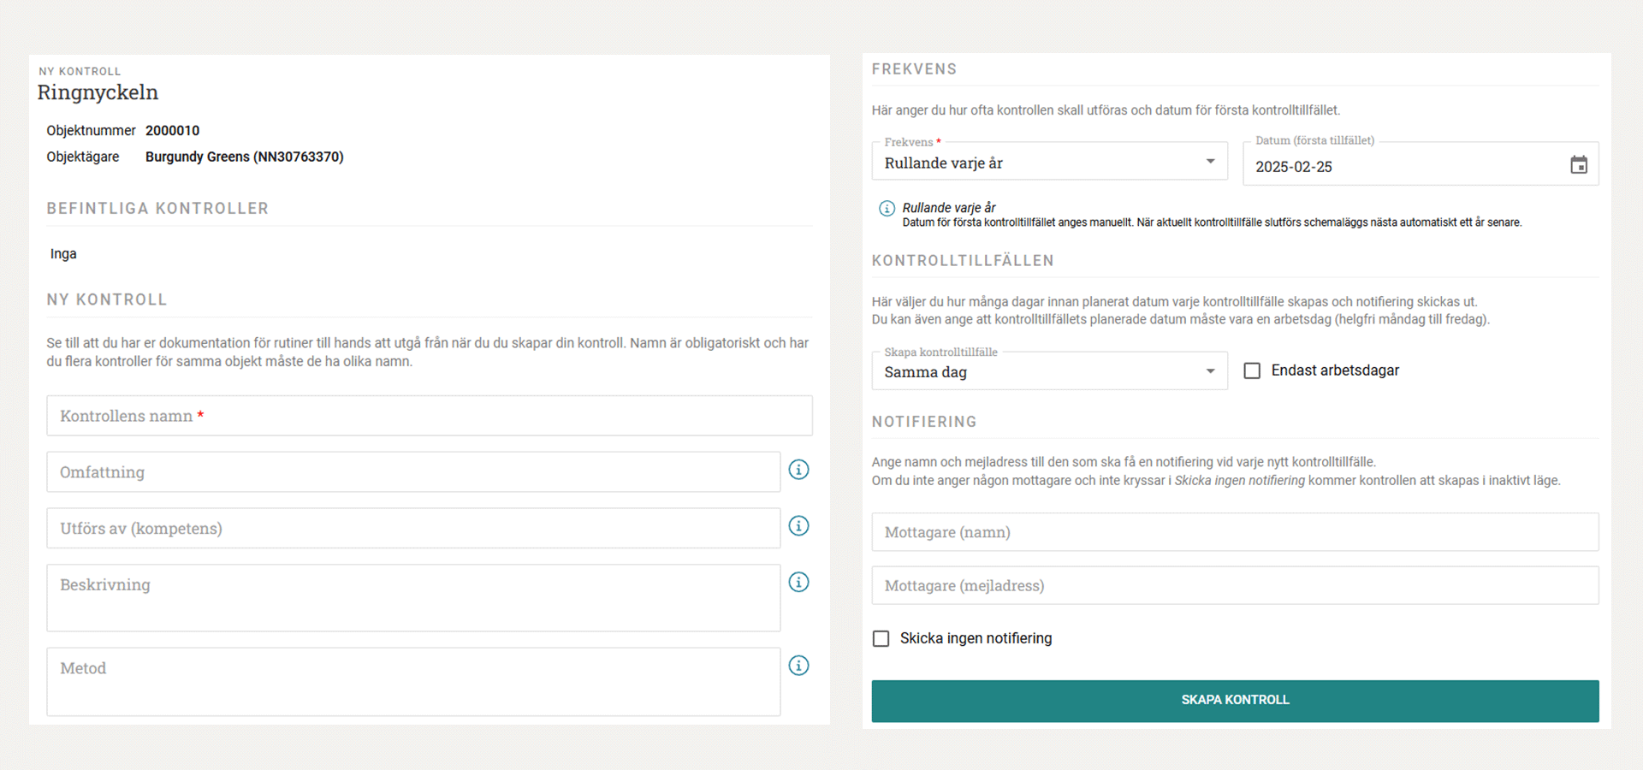Screen dimensions: 1643x770
Task: Focus the Metod text area
Action: coord(413,682)
